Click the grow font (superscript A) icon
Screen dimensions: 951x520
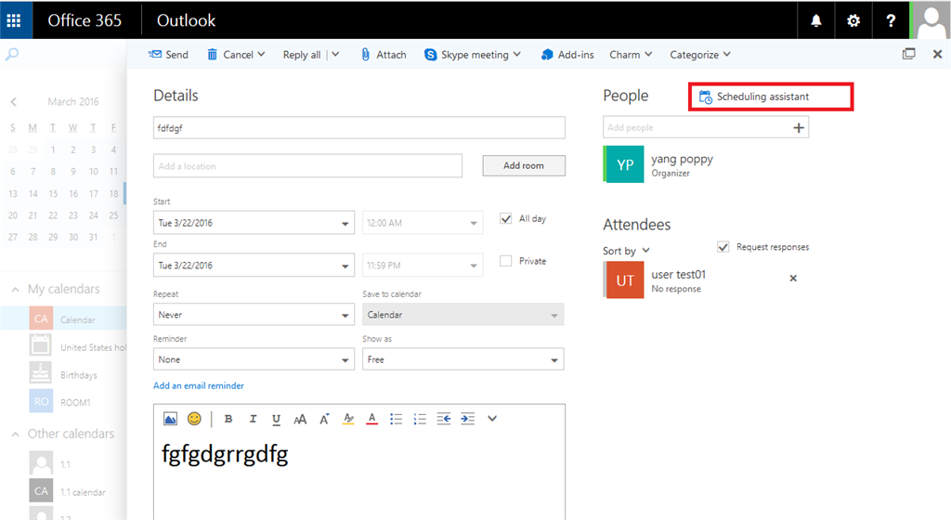point(324,418)
